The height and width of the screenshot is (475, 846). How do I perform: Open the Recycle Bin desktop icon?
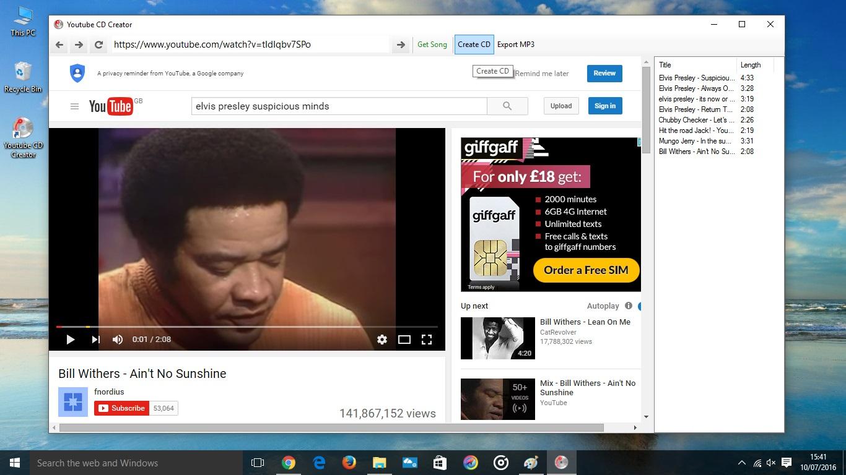23,77
